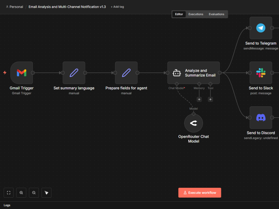Click the Send to Discord output connector
Viewport: 279px width, 209px height.
[272, 118]
